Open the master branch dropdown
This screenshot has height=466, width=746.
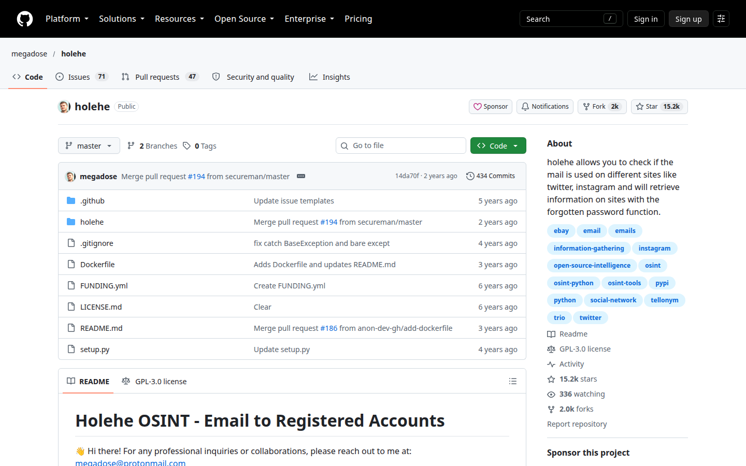89,145
